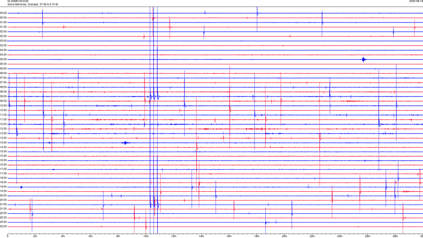Pick the 06:00 trace time label
Screen dimensions: 423x238
(4, 69)
